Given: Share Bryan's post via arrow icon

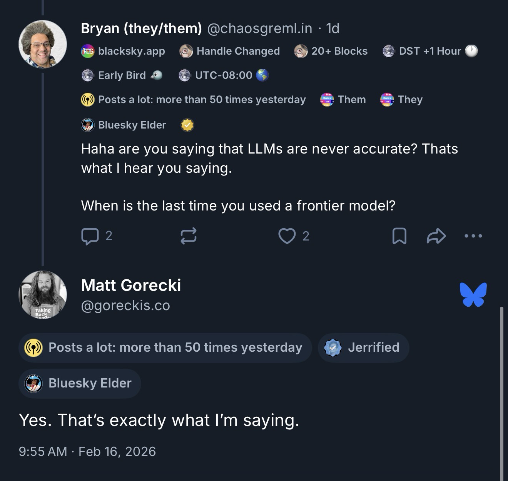Looking at the screenshot, I should [436, 236].
